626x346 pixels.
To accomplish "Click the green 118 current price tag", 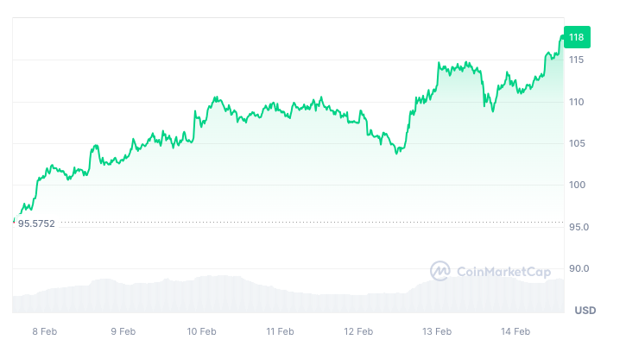I will tap(576, 37).
